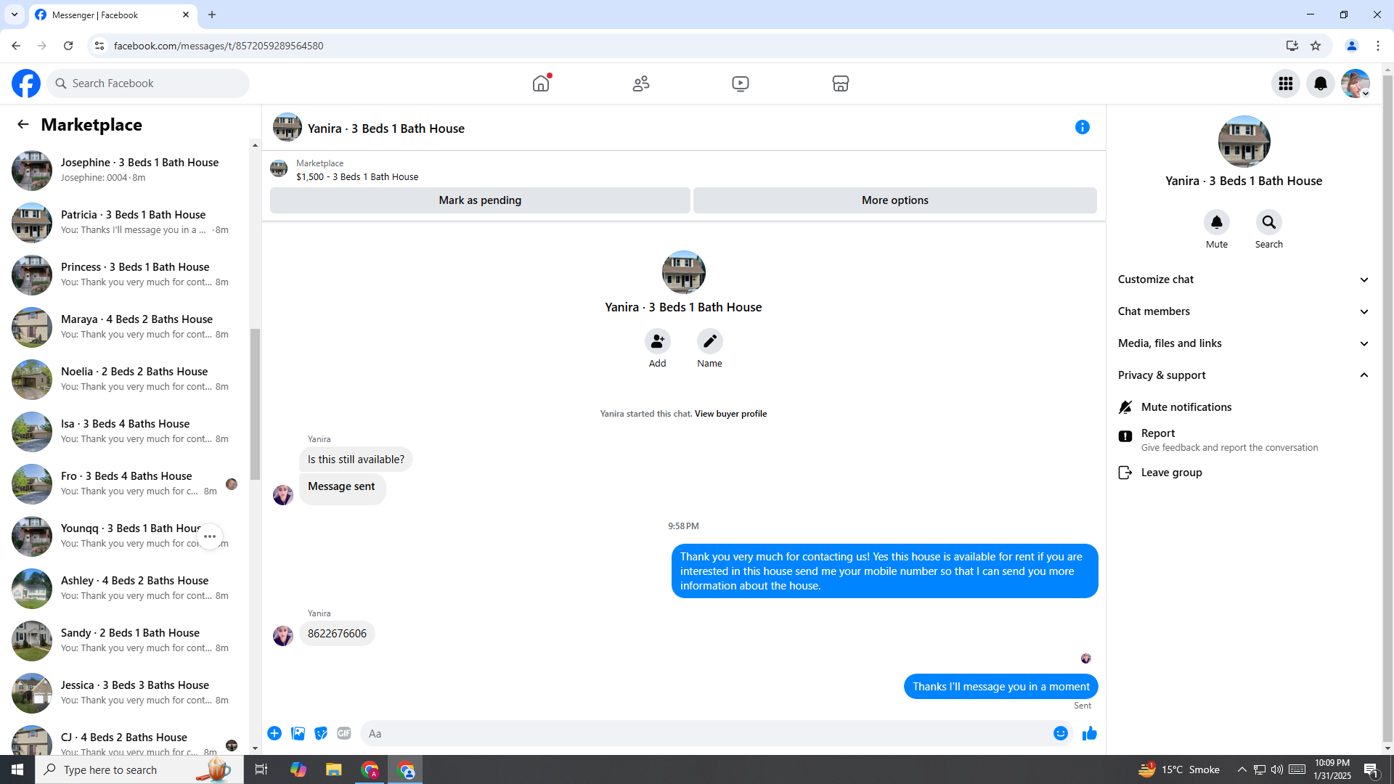View buyer profile of Yanira

[730, 414]
